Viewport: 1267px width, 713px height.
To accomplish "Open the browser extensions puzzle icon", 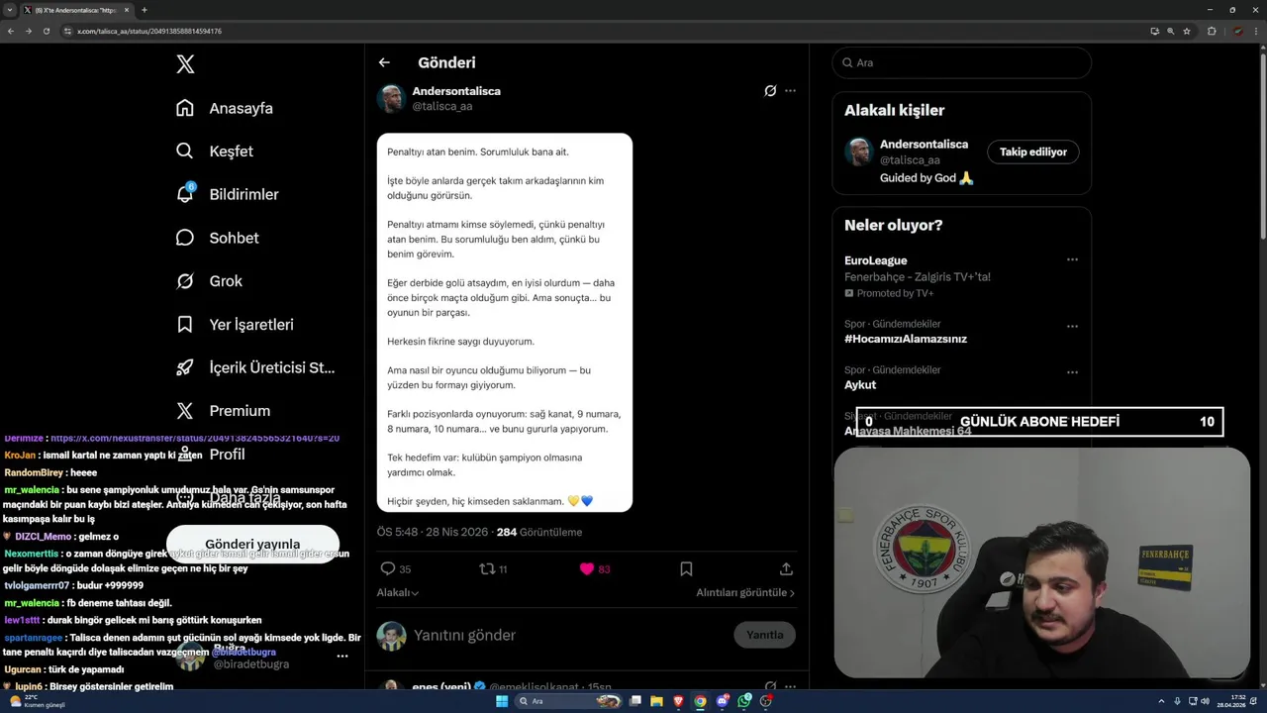I will (x=1212, y=31).
